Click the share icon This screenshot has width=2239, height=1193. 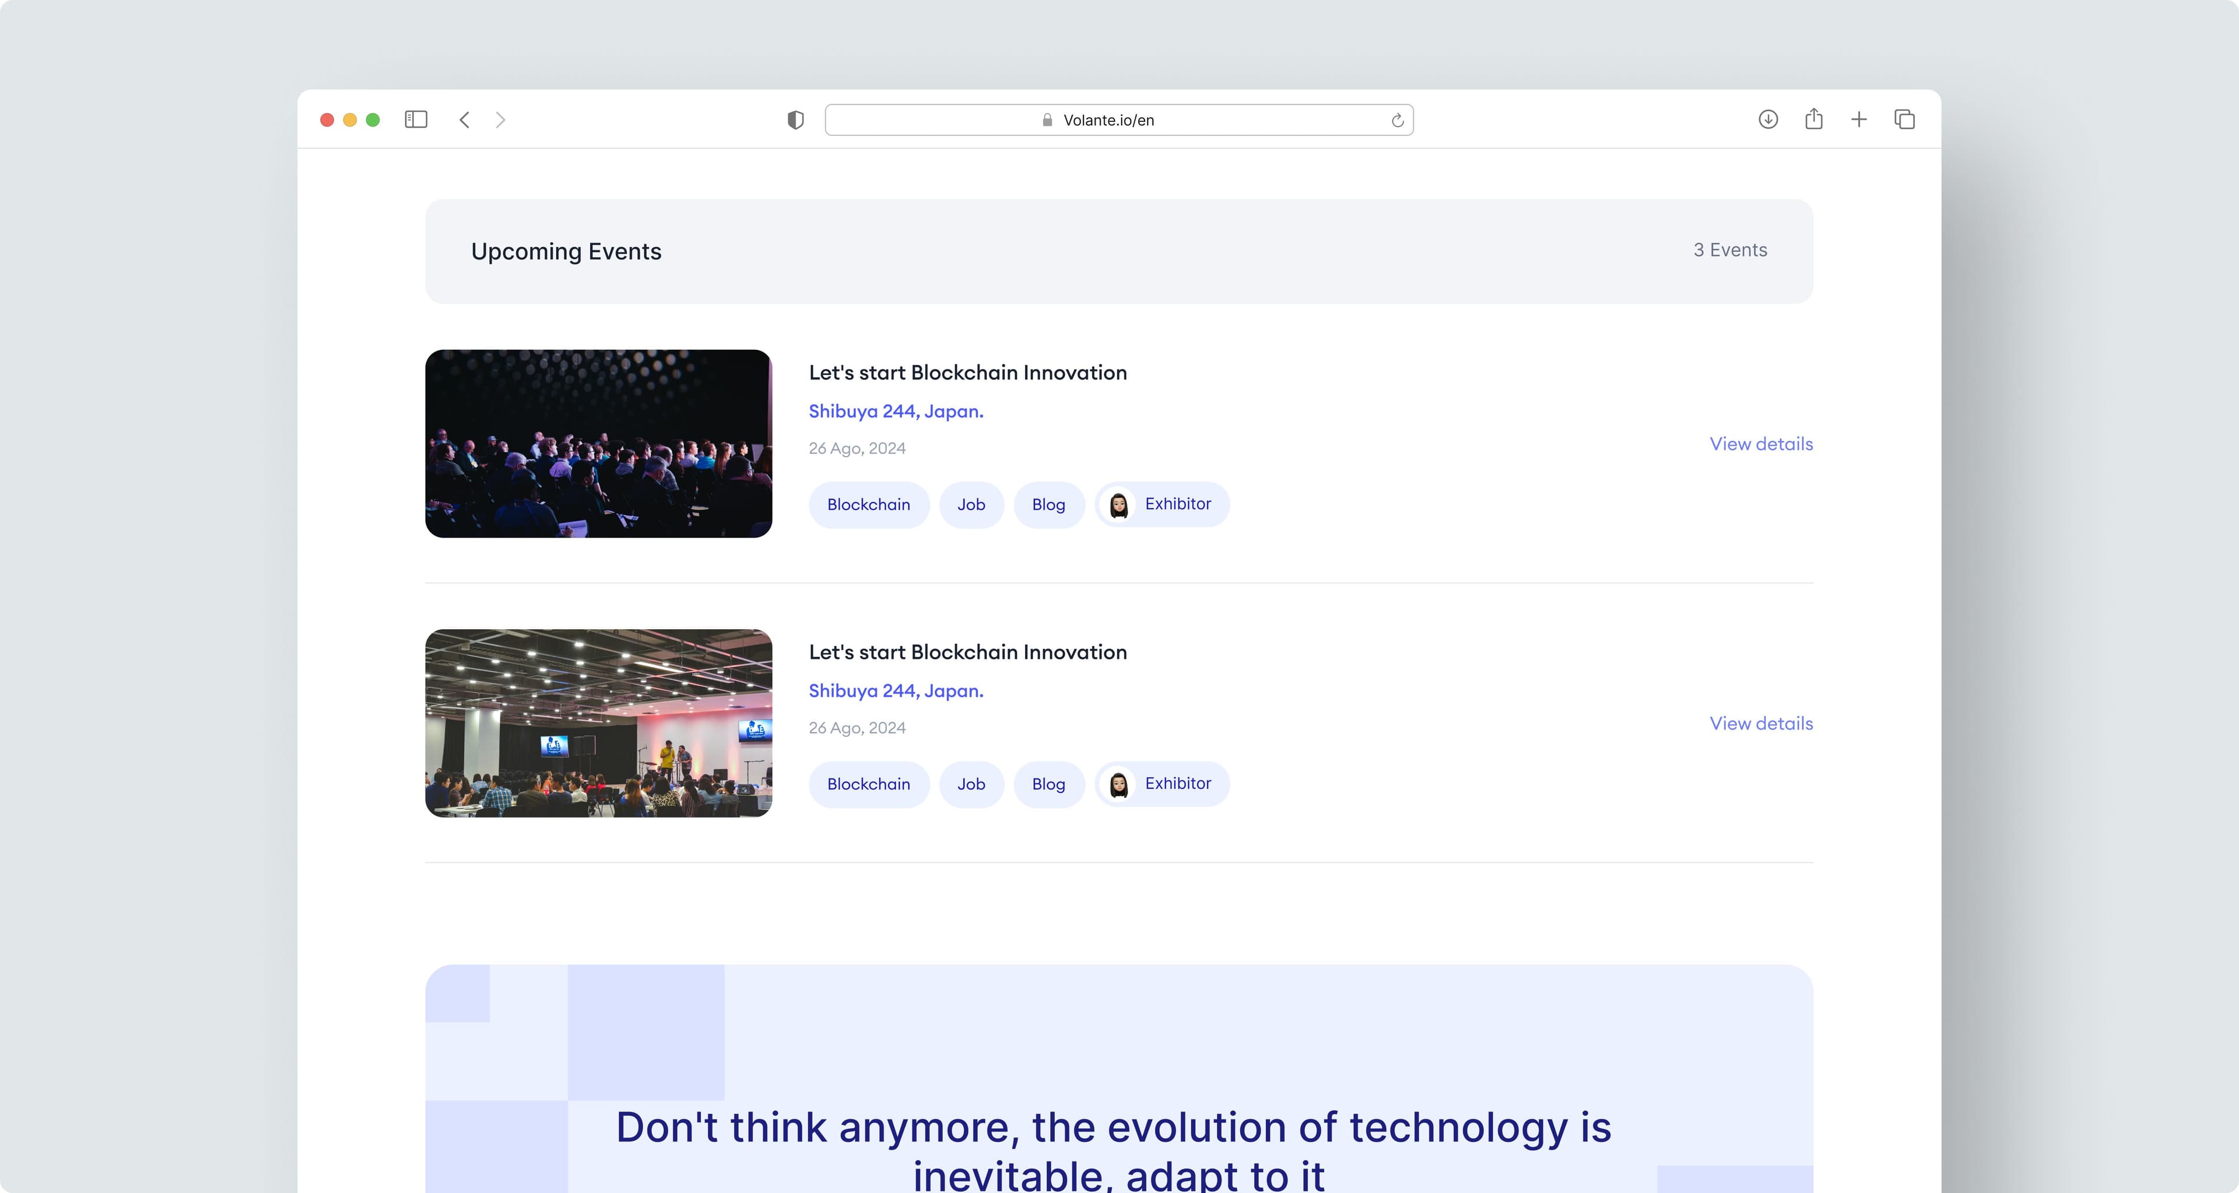pos(1813,119)
